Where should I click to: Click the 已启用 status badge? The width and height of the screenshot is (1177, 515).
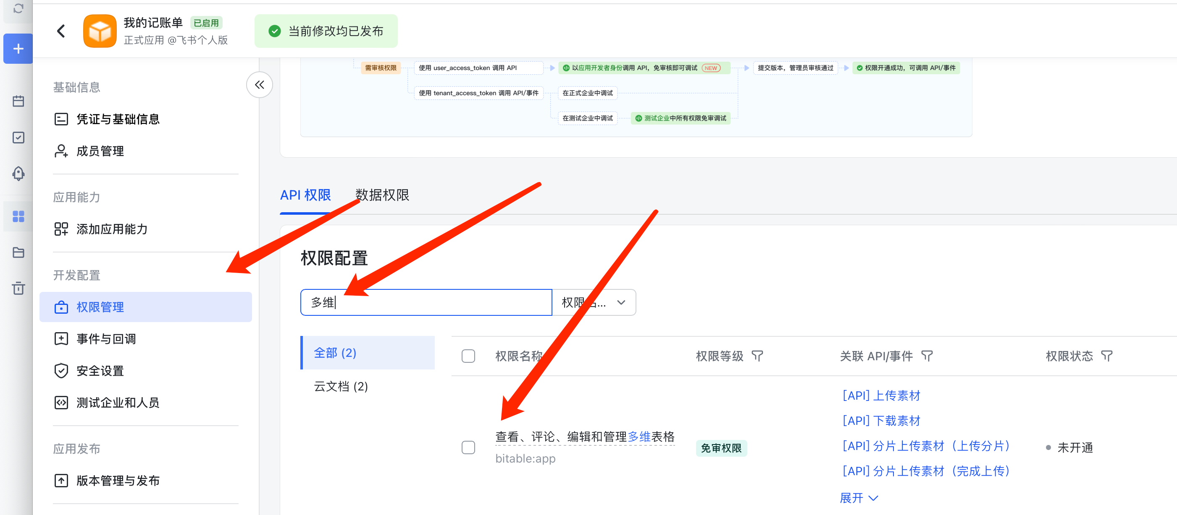click(x=206, y=23)
